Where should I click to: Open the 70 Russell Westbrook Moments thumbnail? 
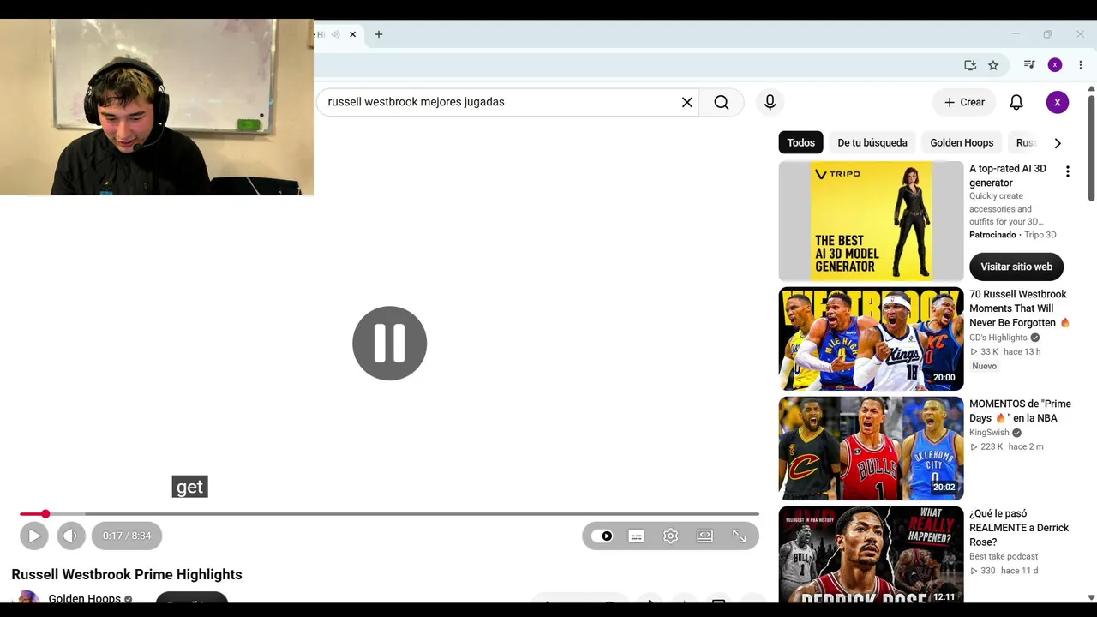(871, 338)
